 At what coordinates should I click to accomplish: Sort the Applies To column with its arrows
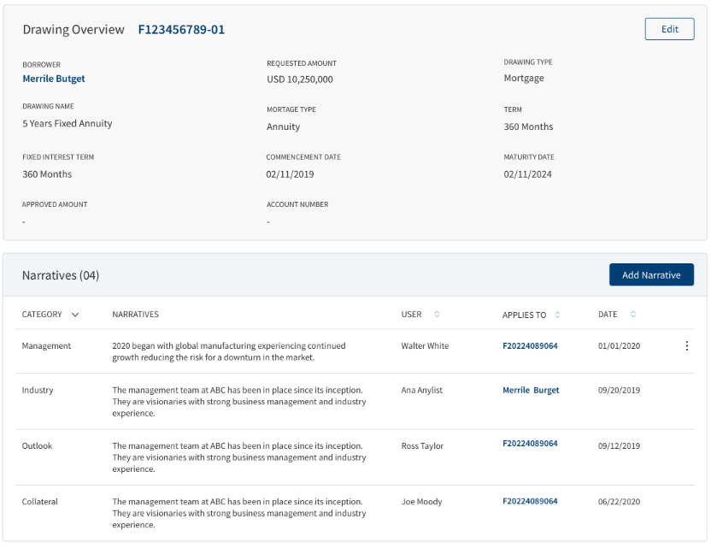pyautogui.click(x=557, y=315)
